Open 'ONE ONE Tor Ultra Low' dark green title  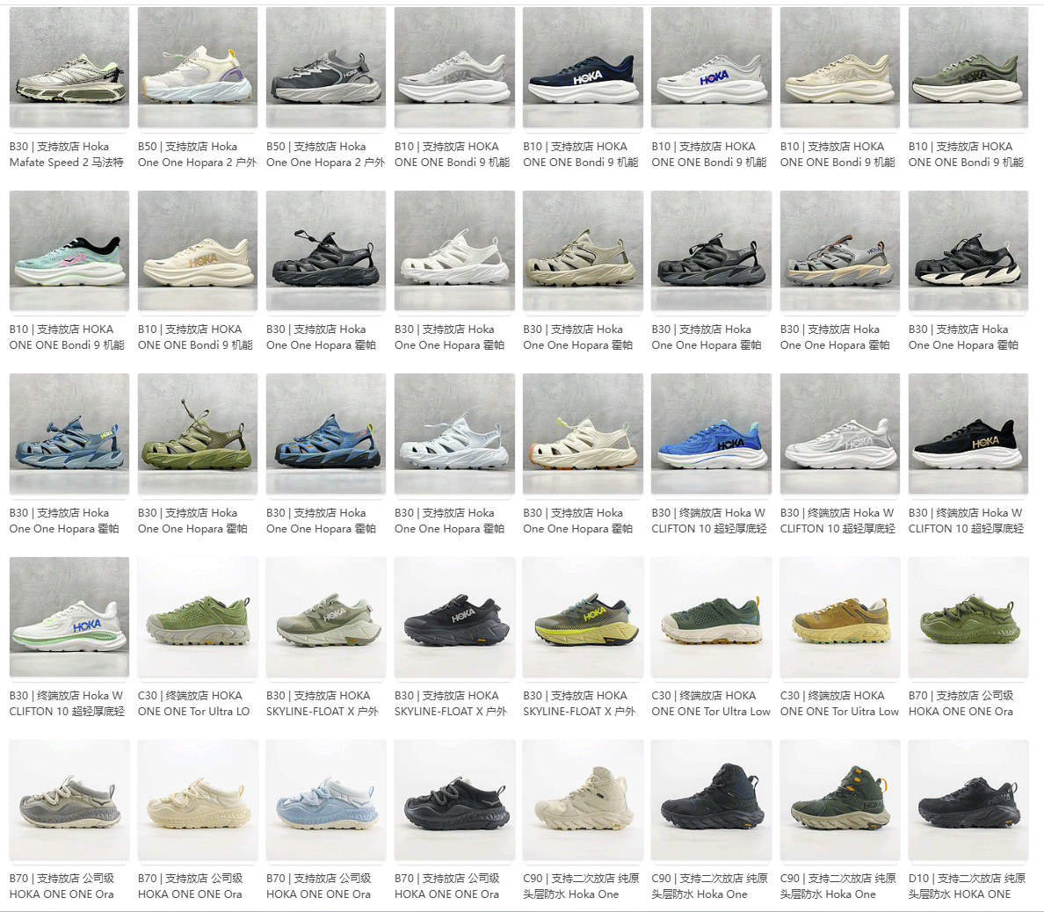click(x=711, y=704)
